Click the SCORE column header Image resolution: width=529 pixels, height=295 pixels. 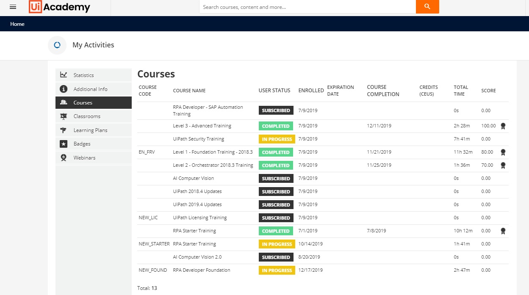488,91
